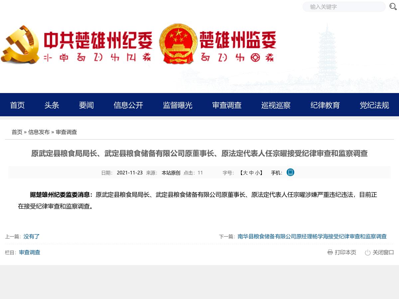Image resolution: width=399 pixels, height=299 pixels.
Task: Click the power icon beside 关闭窗口
Action: pos(368,252)
